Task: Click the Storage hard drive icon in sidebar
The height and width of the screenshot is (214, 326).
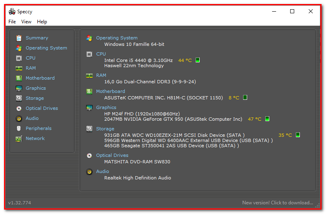Action: 19,98
